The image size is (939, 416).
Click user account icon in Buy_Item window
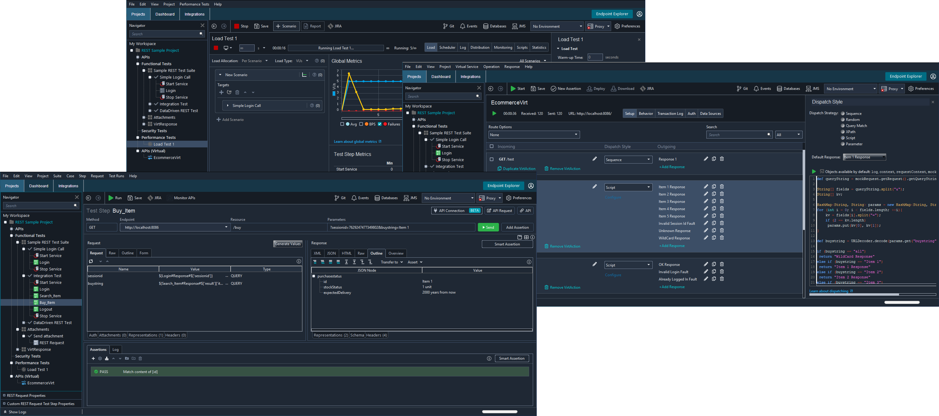531,186
